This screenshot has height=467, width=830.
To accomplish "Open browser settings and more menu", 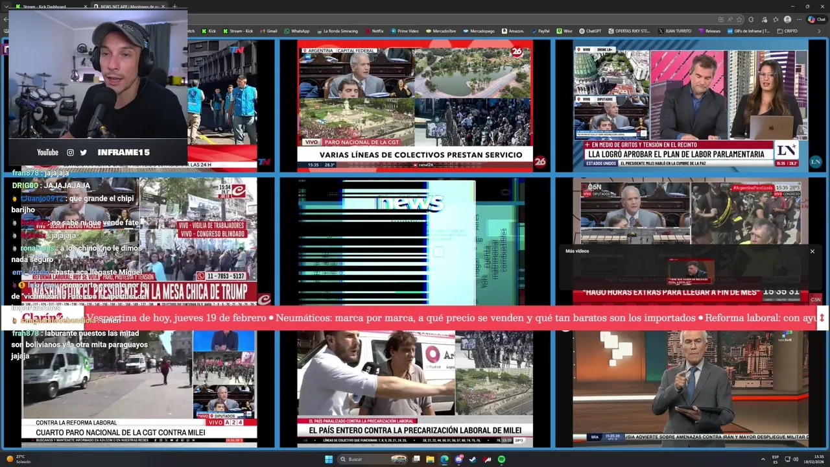I will tap(799, 19).
